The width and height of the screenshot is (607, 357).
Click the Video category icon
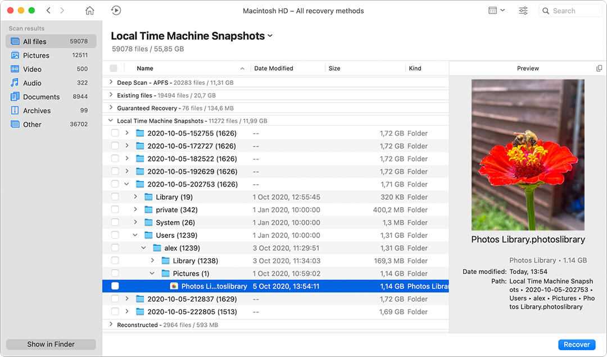coord(14,69)
